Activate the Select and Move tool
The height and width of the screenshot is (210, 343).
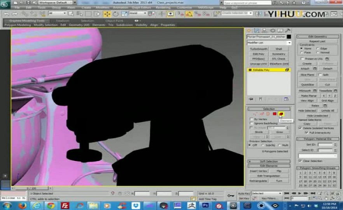coord(107,14)
